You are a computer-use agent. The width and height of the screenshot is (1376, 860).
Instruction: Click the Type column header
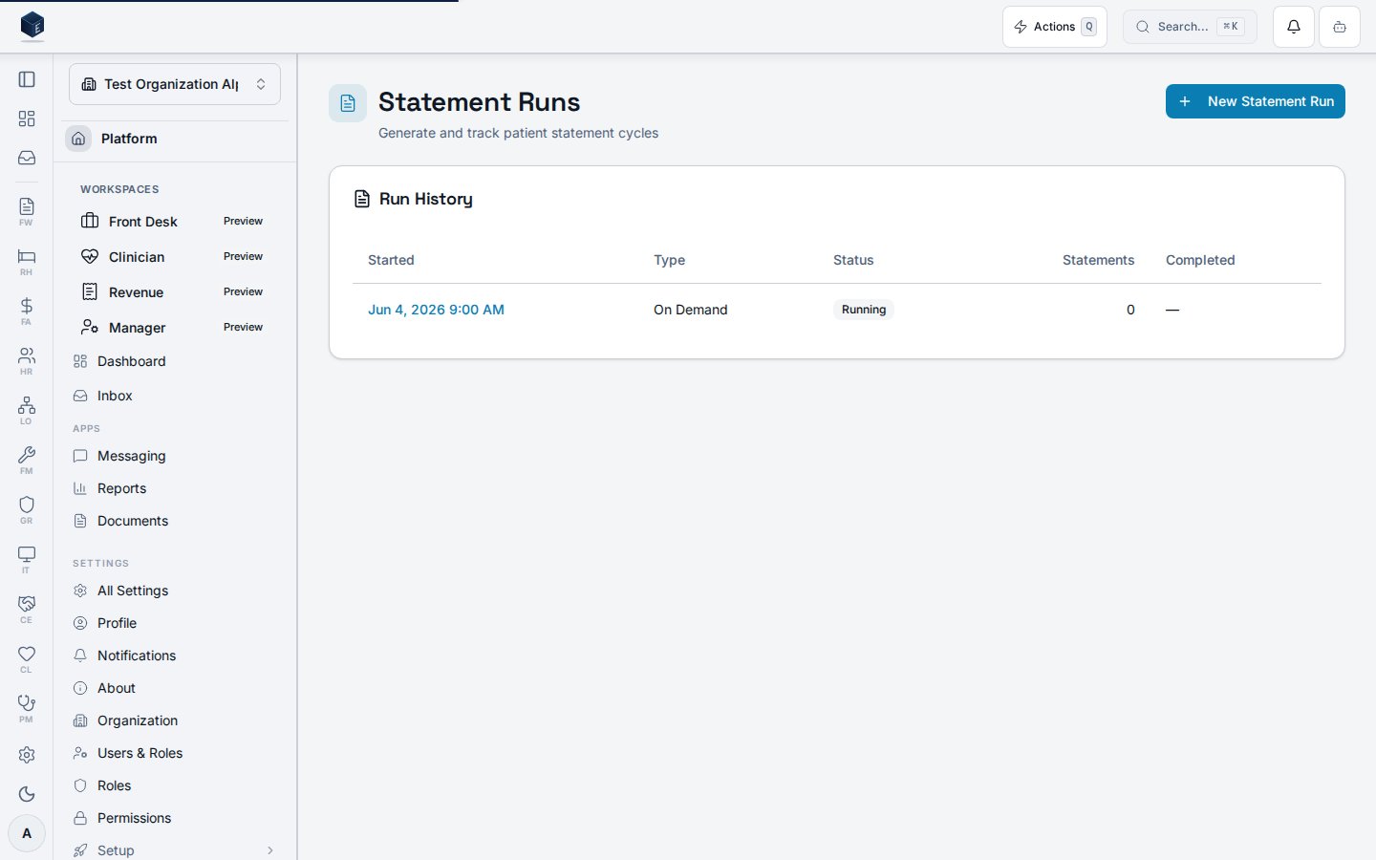point(669,260)
